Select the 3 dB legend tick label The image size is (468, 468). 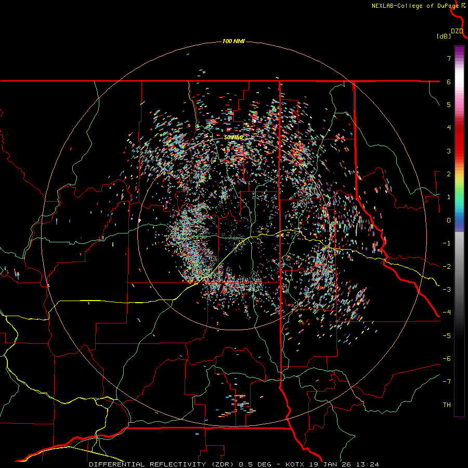[449, 151]
